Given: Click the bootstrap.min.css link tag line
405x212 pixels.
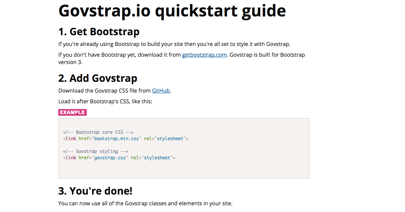Looking at the screenshot, I should [x=126, y=139].
